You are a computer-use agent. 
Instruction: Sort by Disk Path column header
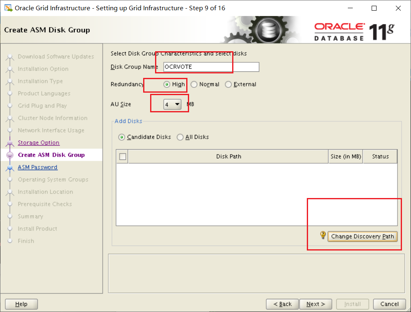click(x=228, y=156)
